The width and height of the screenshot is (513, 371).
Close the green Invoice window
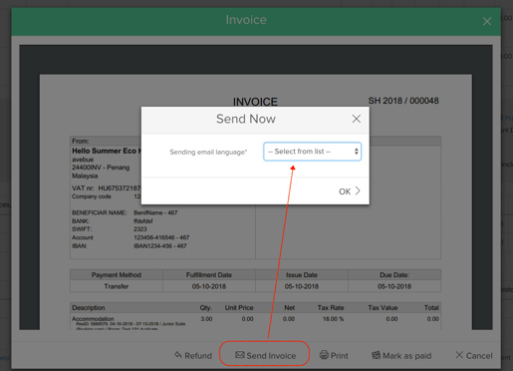pos(487,21)
